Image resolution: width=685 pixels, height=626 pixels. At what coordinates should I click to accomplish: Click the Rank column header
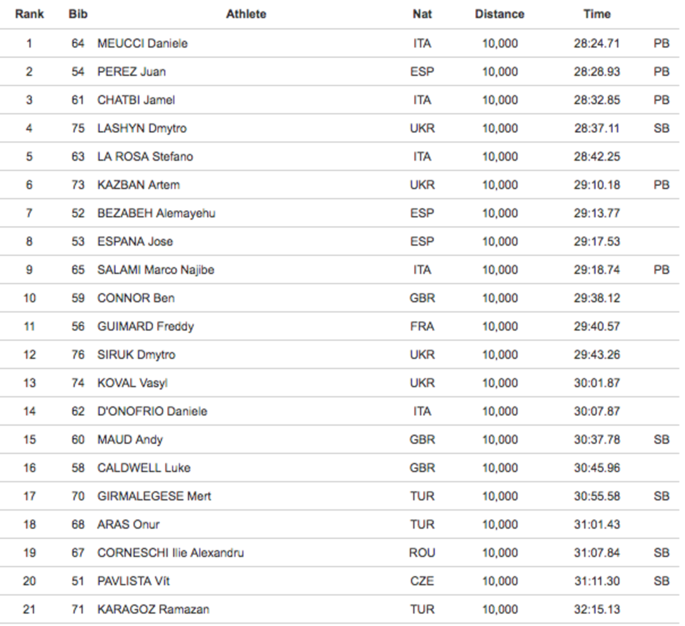(29, 14)
